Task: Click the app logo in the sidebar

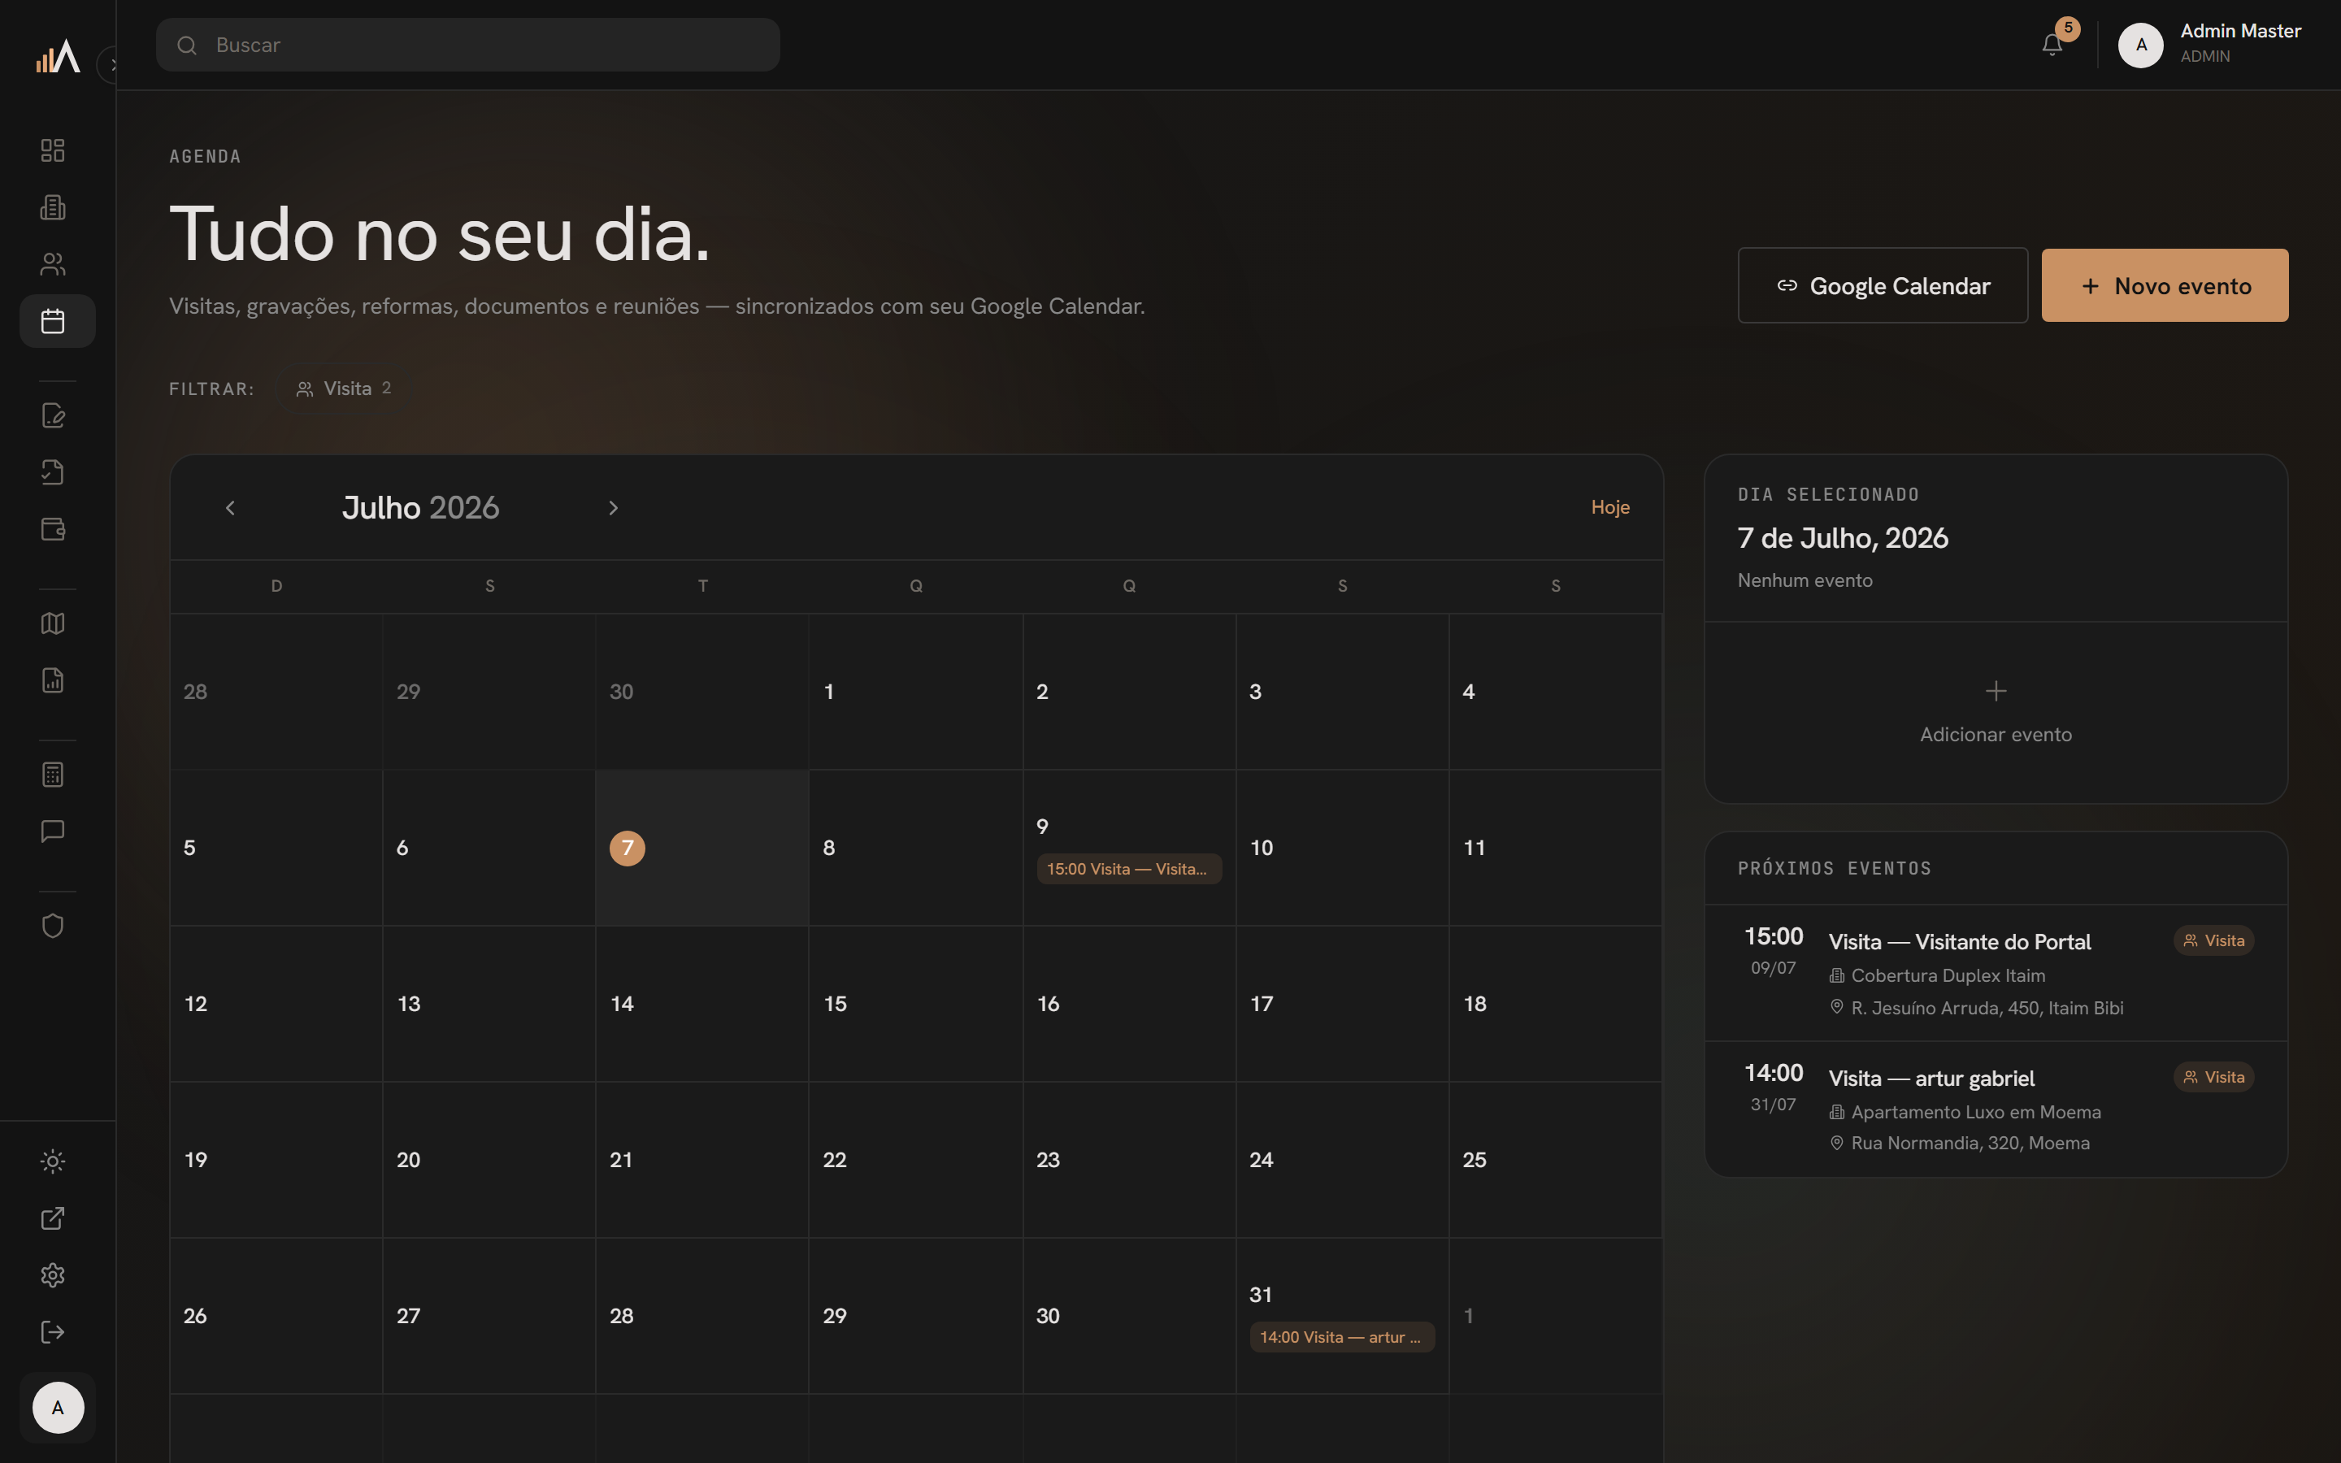Action: tap(58, 56)
